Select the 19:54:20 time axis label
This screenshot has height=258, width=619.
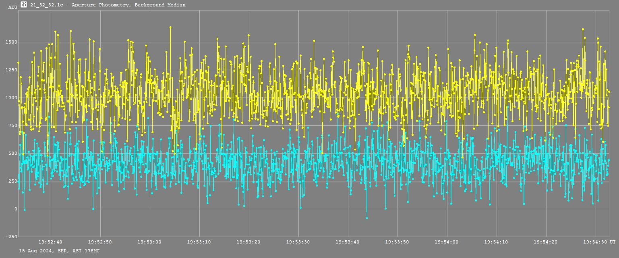(x=546, y=242)
